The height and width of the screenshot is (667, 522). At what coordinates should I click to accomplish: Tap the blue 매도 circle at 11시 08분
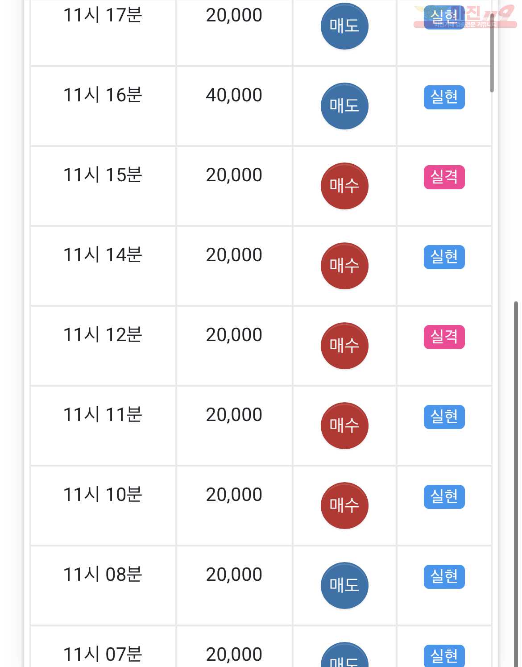[x=344, y=586]
